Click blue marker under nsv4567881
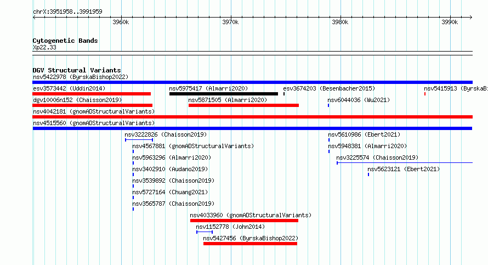Screen dimensions: 488x265 [x=133, y=151]
